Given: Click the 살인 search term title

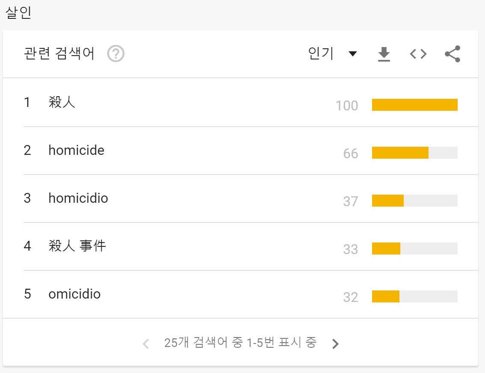Looking at the screenshot, I should 18,12.
